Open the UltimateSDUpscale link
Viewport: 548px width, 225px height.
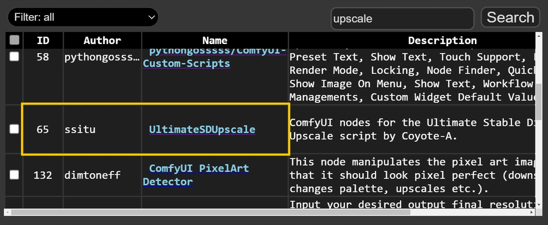point(202,130)
